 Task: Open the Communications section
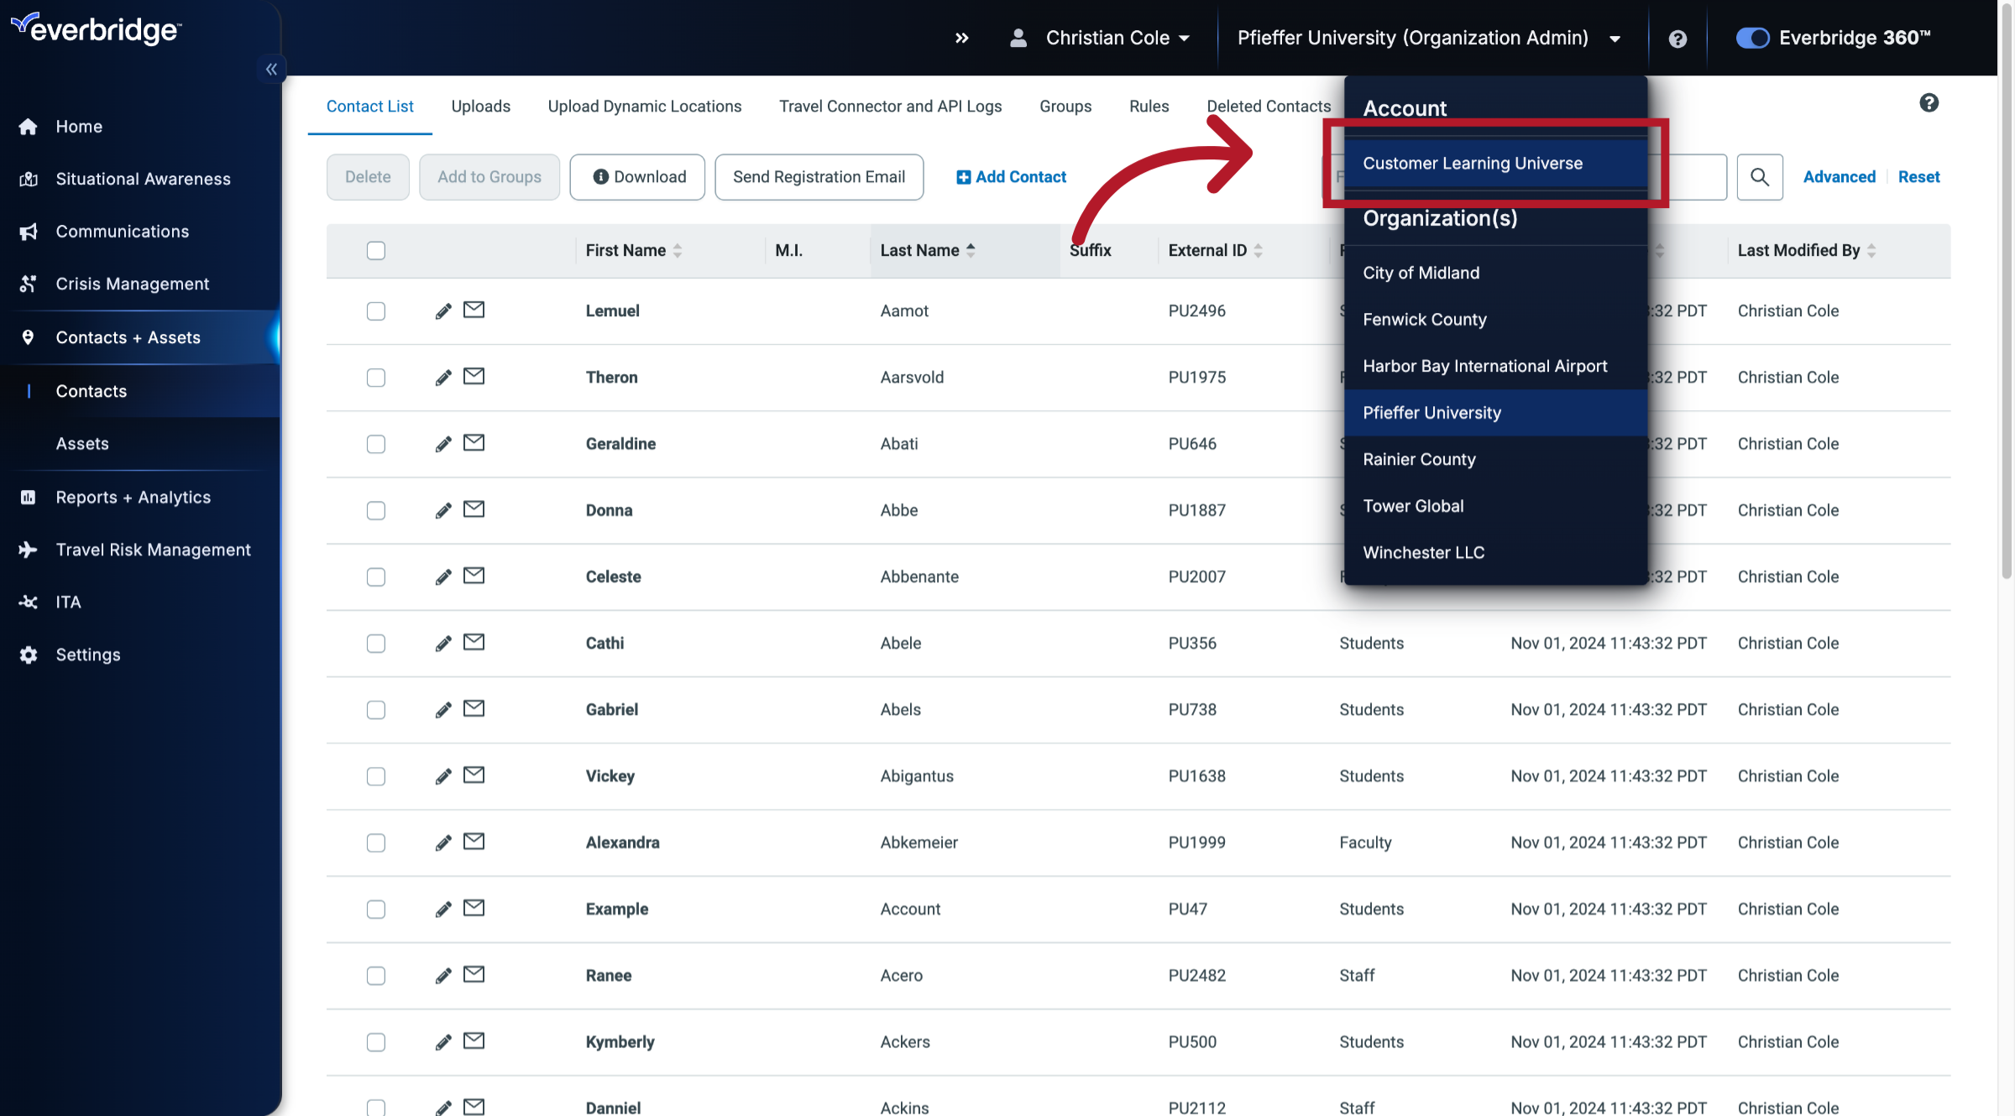coord(123,232)
